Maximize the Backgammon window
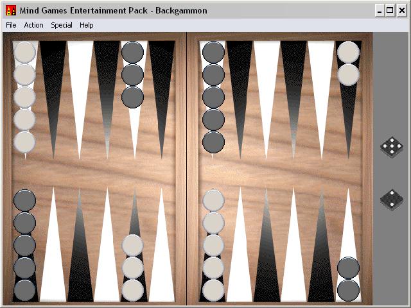This screenshot has width=411, height=308. (390, 11)
